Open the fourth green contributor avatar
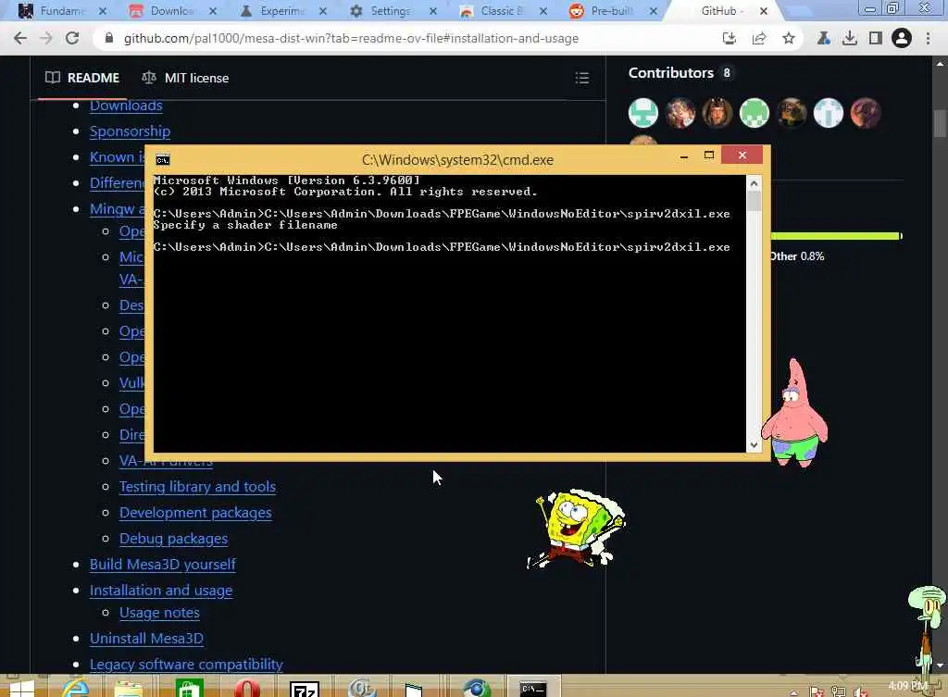Screen dimensions: 948x697 [754, 113]
